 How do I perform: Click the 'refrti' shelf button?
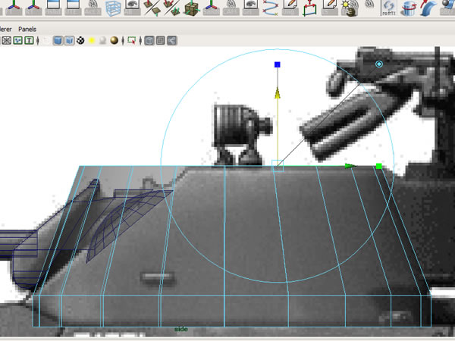(388, 8)
